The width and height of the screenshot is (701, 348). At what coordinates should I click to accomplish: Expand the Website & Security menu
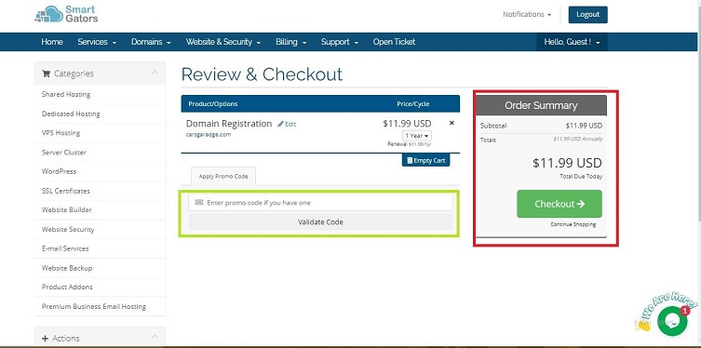pyautogui.click(x=223, y=42)
